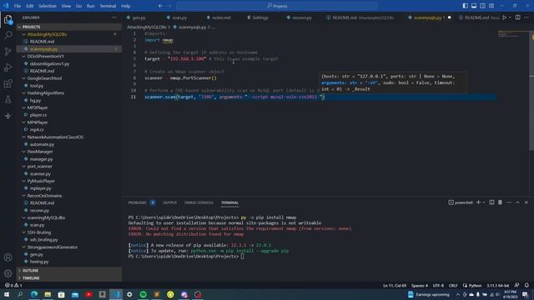Open notifications bell in status bar
This screenshot has height=300, width=534.
pyautogui.click(x=526, y=285)
